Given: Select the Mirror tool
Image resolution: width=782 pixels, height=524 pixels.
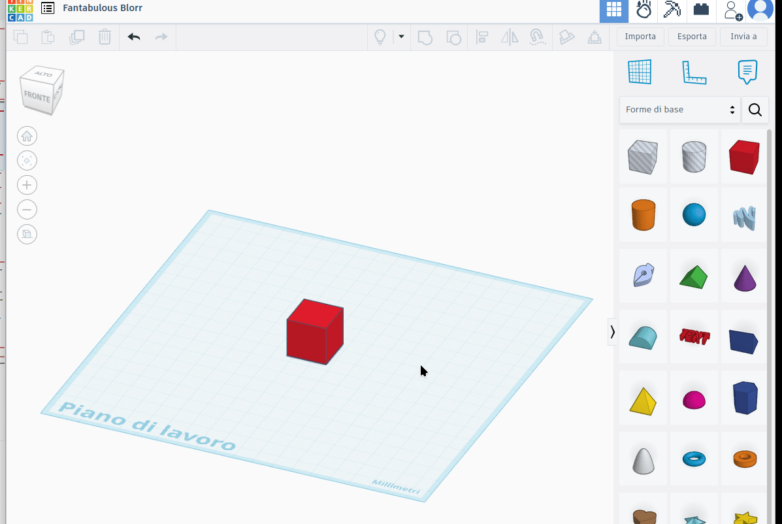Looking at the screenshot, I should (x=509, y=37).
